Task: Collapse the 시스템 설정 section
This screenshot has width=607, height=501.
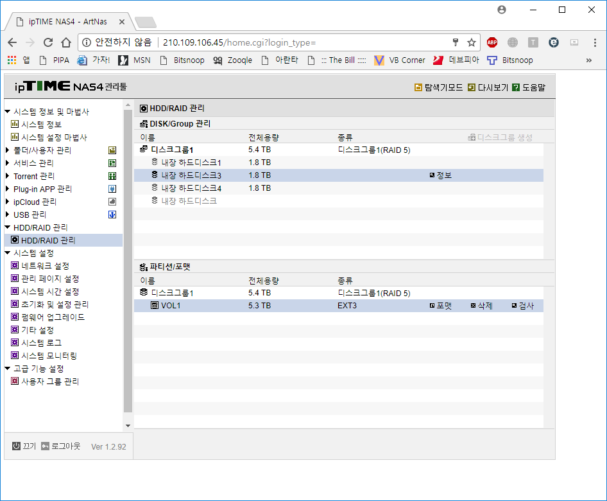Action: tap(7, 253)
